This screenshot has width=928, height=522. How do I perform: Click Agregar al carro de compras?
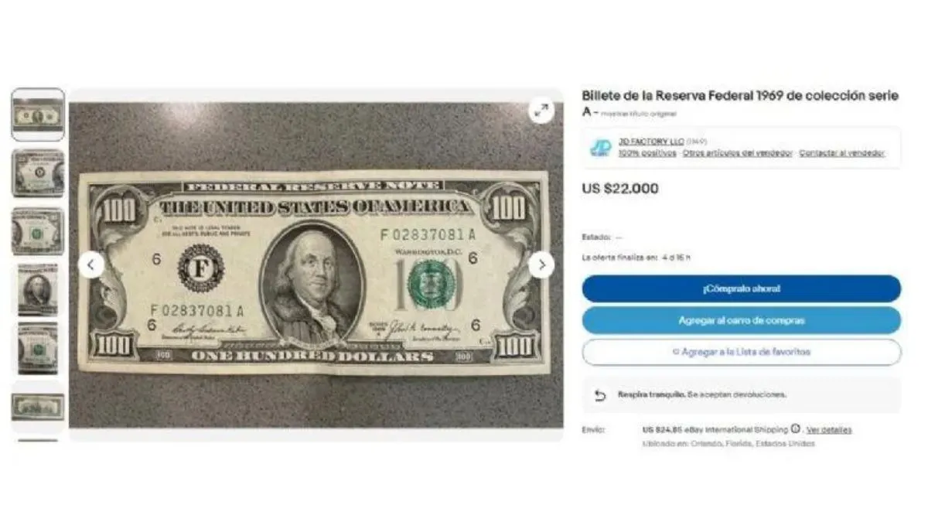(x=742, y=320)
